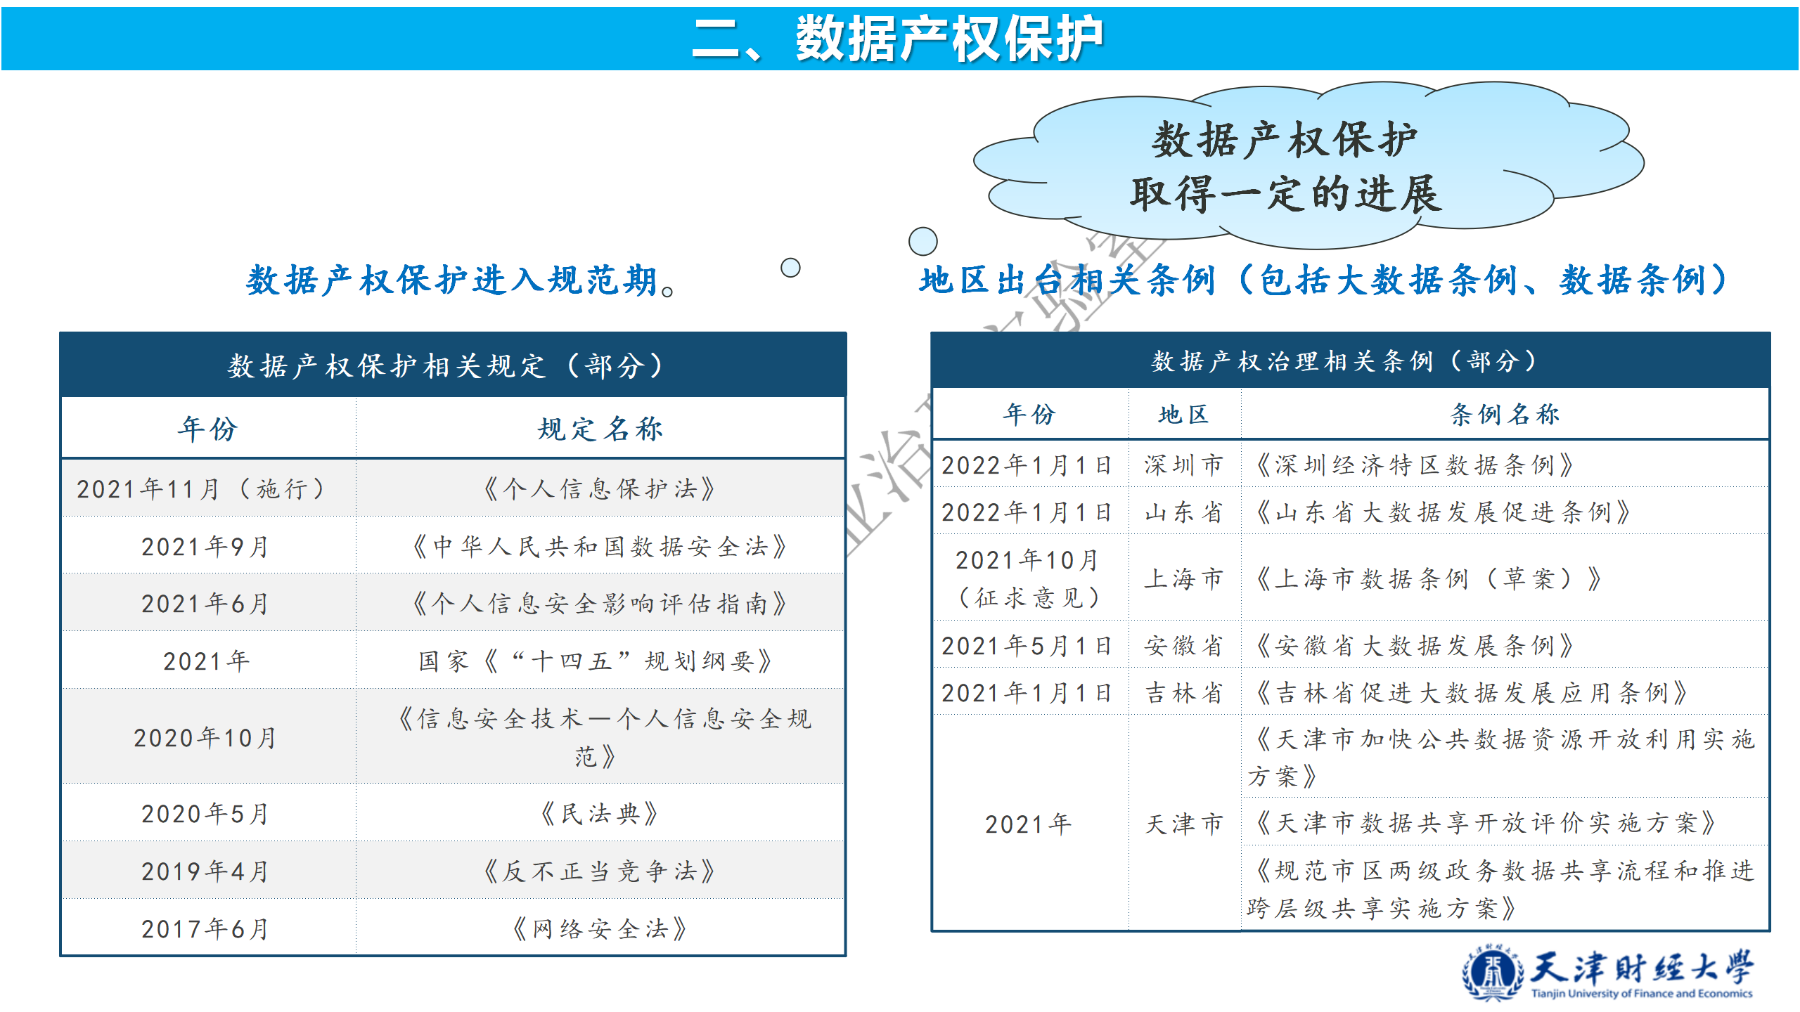Image resolution: width=1800 pixels, height=1012 pixels.
Task: Select cell 《规范市区两级政务数据共享流程和推进跨层级共享实施方案》
Action: pos(1505,888)
